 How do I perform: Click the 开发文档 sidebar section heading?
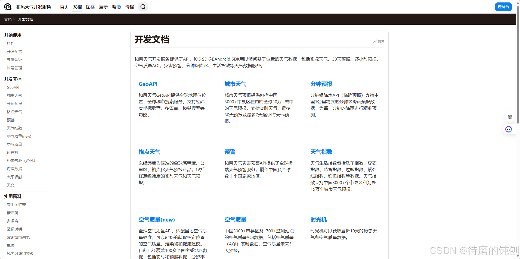(13, 79)
